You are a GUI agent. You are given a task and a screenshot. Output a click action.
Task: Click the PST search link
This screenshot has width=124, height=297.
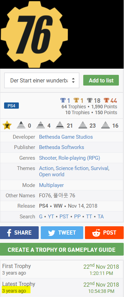click(x=64, y=217)
